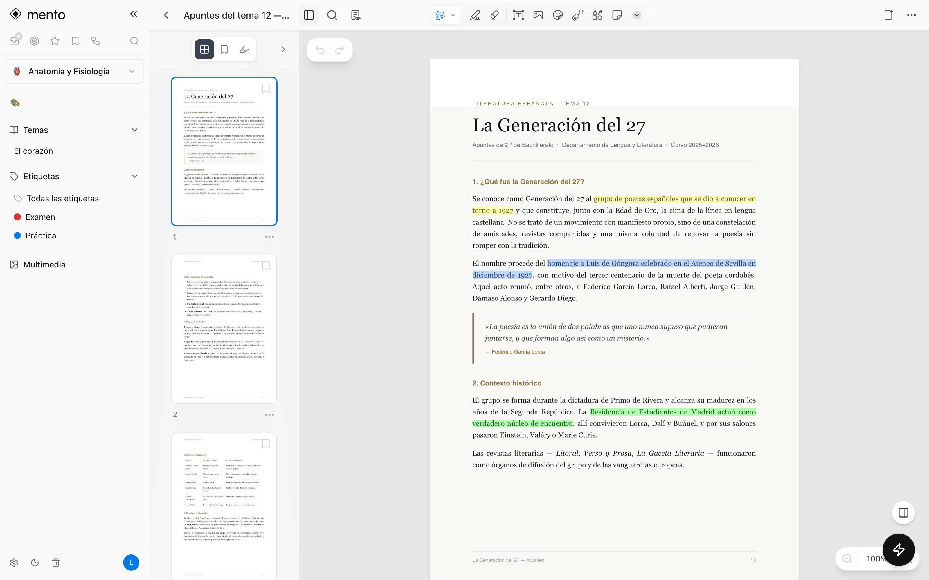Undo the last action

[320, 50]
